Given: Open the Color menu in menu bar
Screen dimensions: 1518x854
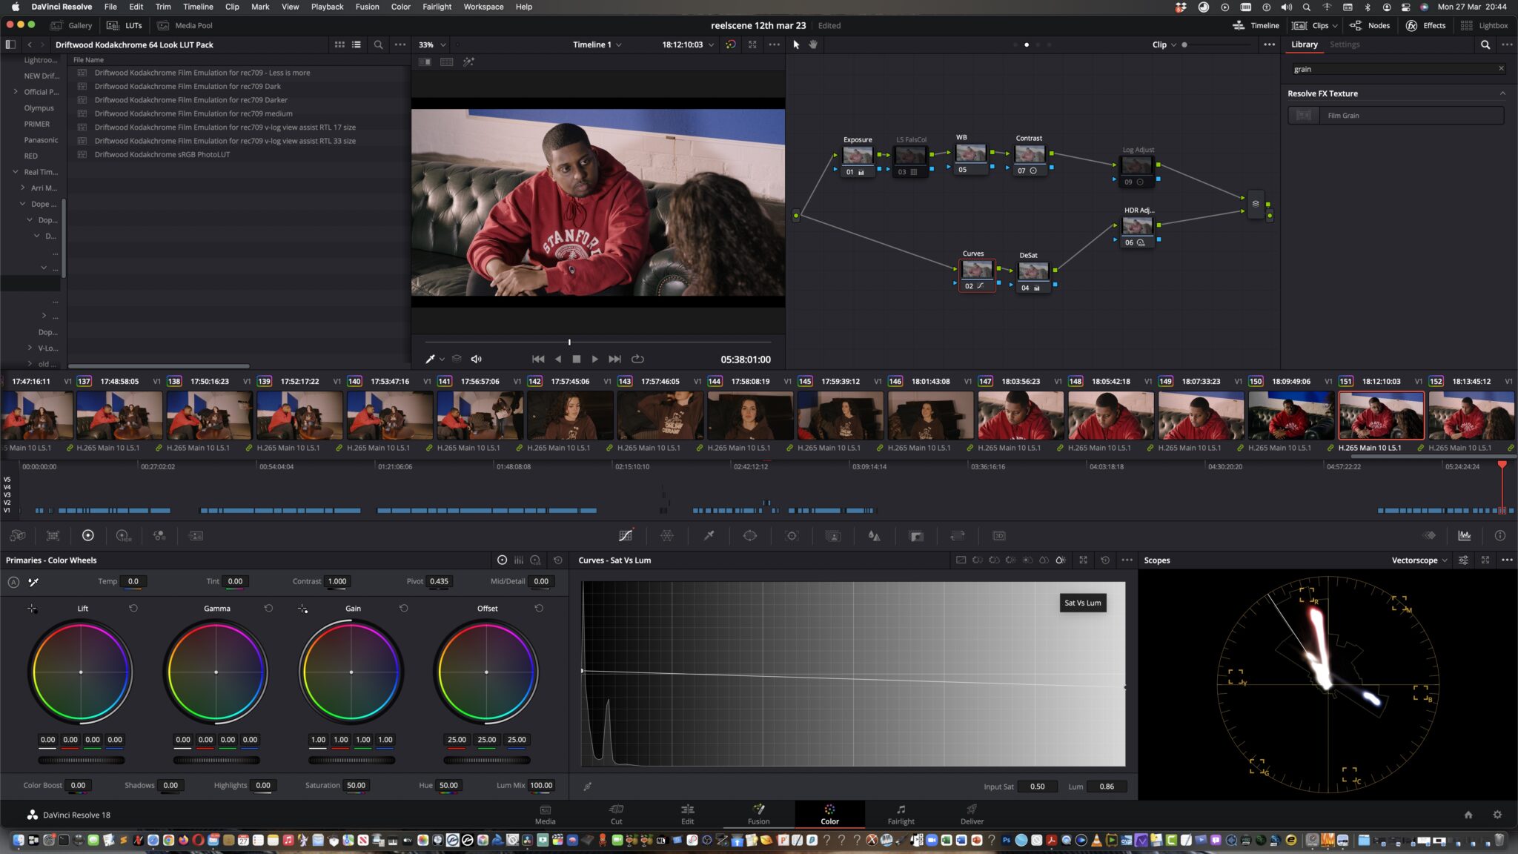Looking at the screenshot, I should click(400, 7).
